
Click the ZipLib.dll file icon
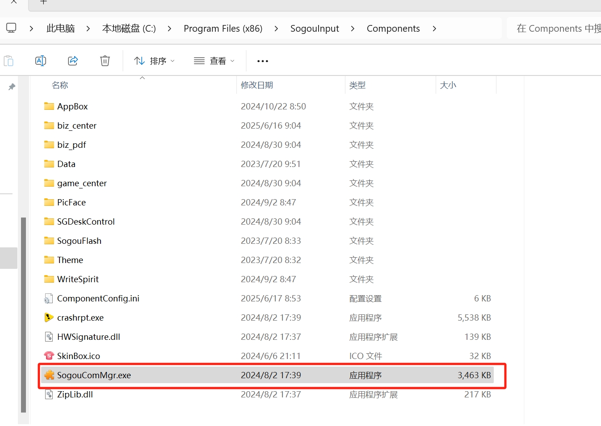coord(49,394)
